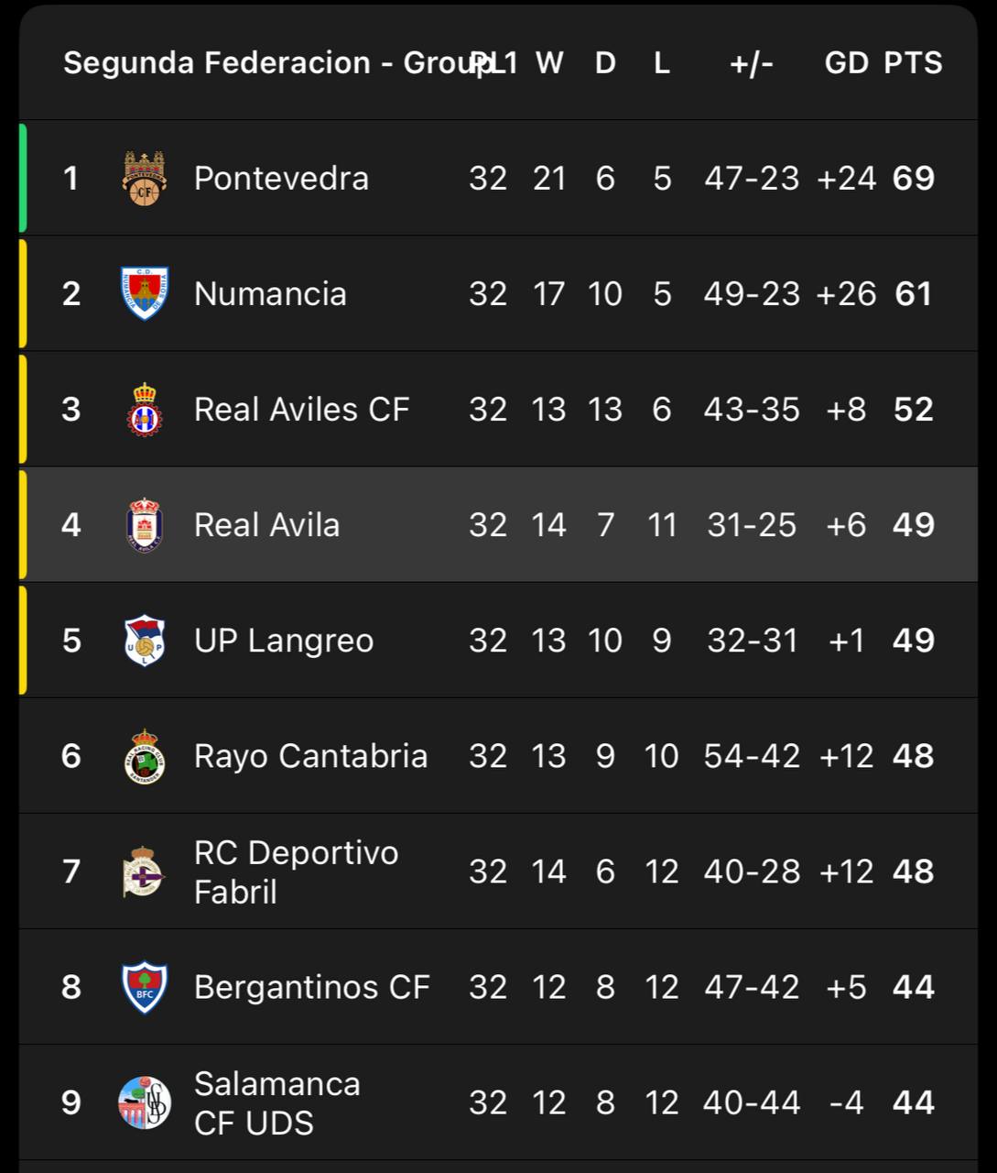Click the Pontevedra club crest
997x1173 pixels.
tap(144, 178)
